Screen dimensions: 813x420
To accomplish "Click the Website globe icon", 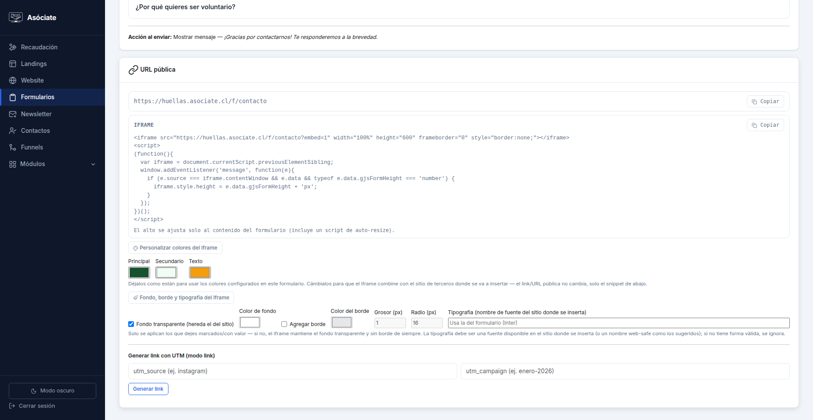I will tap(13, 80).
